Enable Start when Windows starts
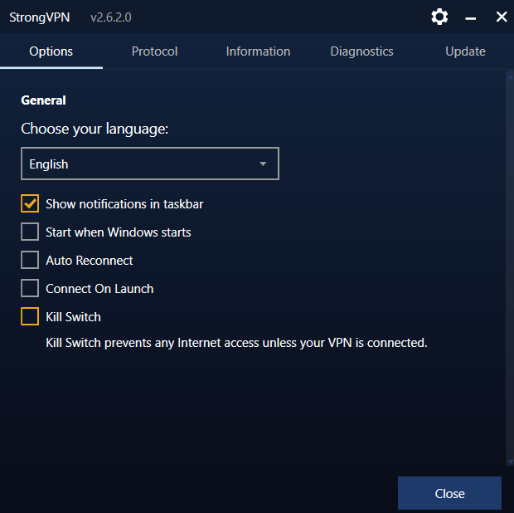514x513 pixels. click(30, 232)
